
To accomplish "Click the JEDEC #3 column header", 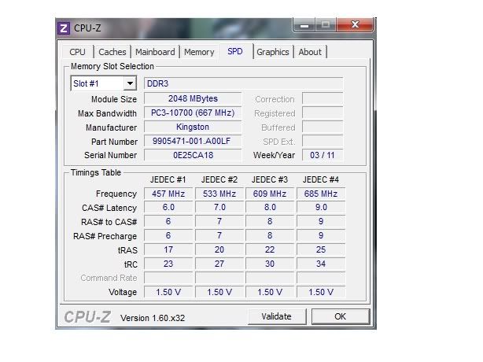I will [270, 179].
